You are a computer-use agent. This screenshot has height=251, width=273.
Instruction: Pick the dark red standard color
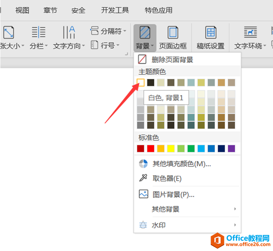(140, 149)
